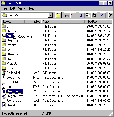Click the 25/05/1999 09:58 modified date
This screenshot has width=114, height=117.
tap(98, 64)
